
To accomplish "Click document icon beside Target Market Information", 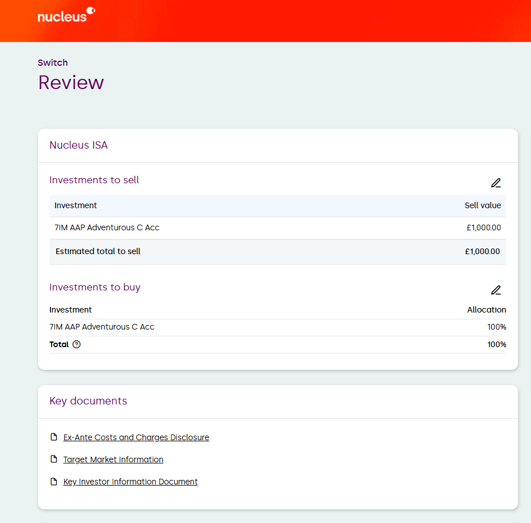I will pyautogui.click(x=54, y=459).
